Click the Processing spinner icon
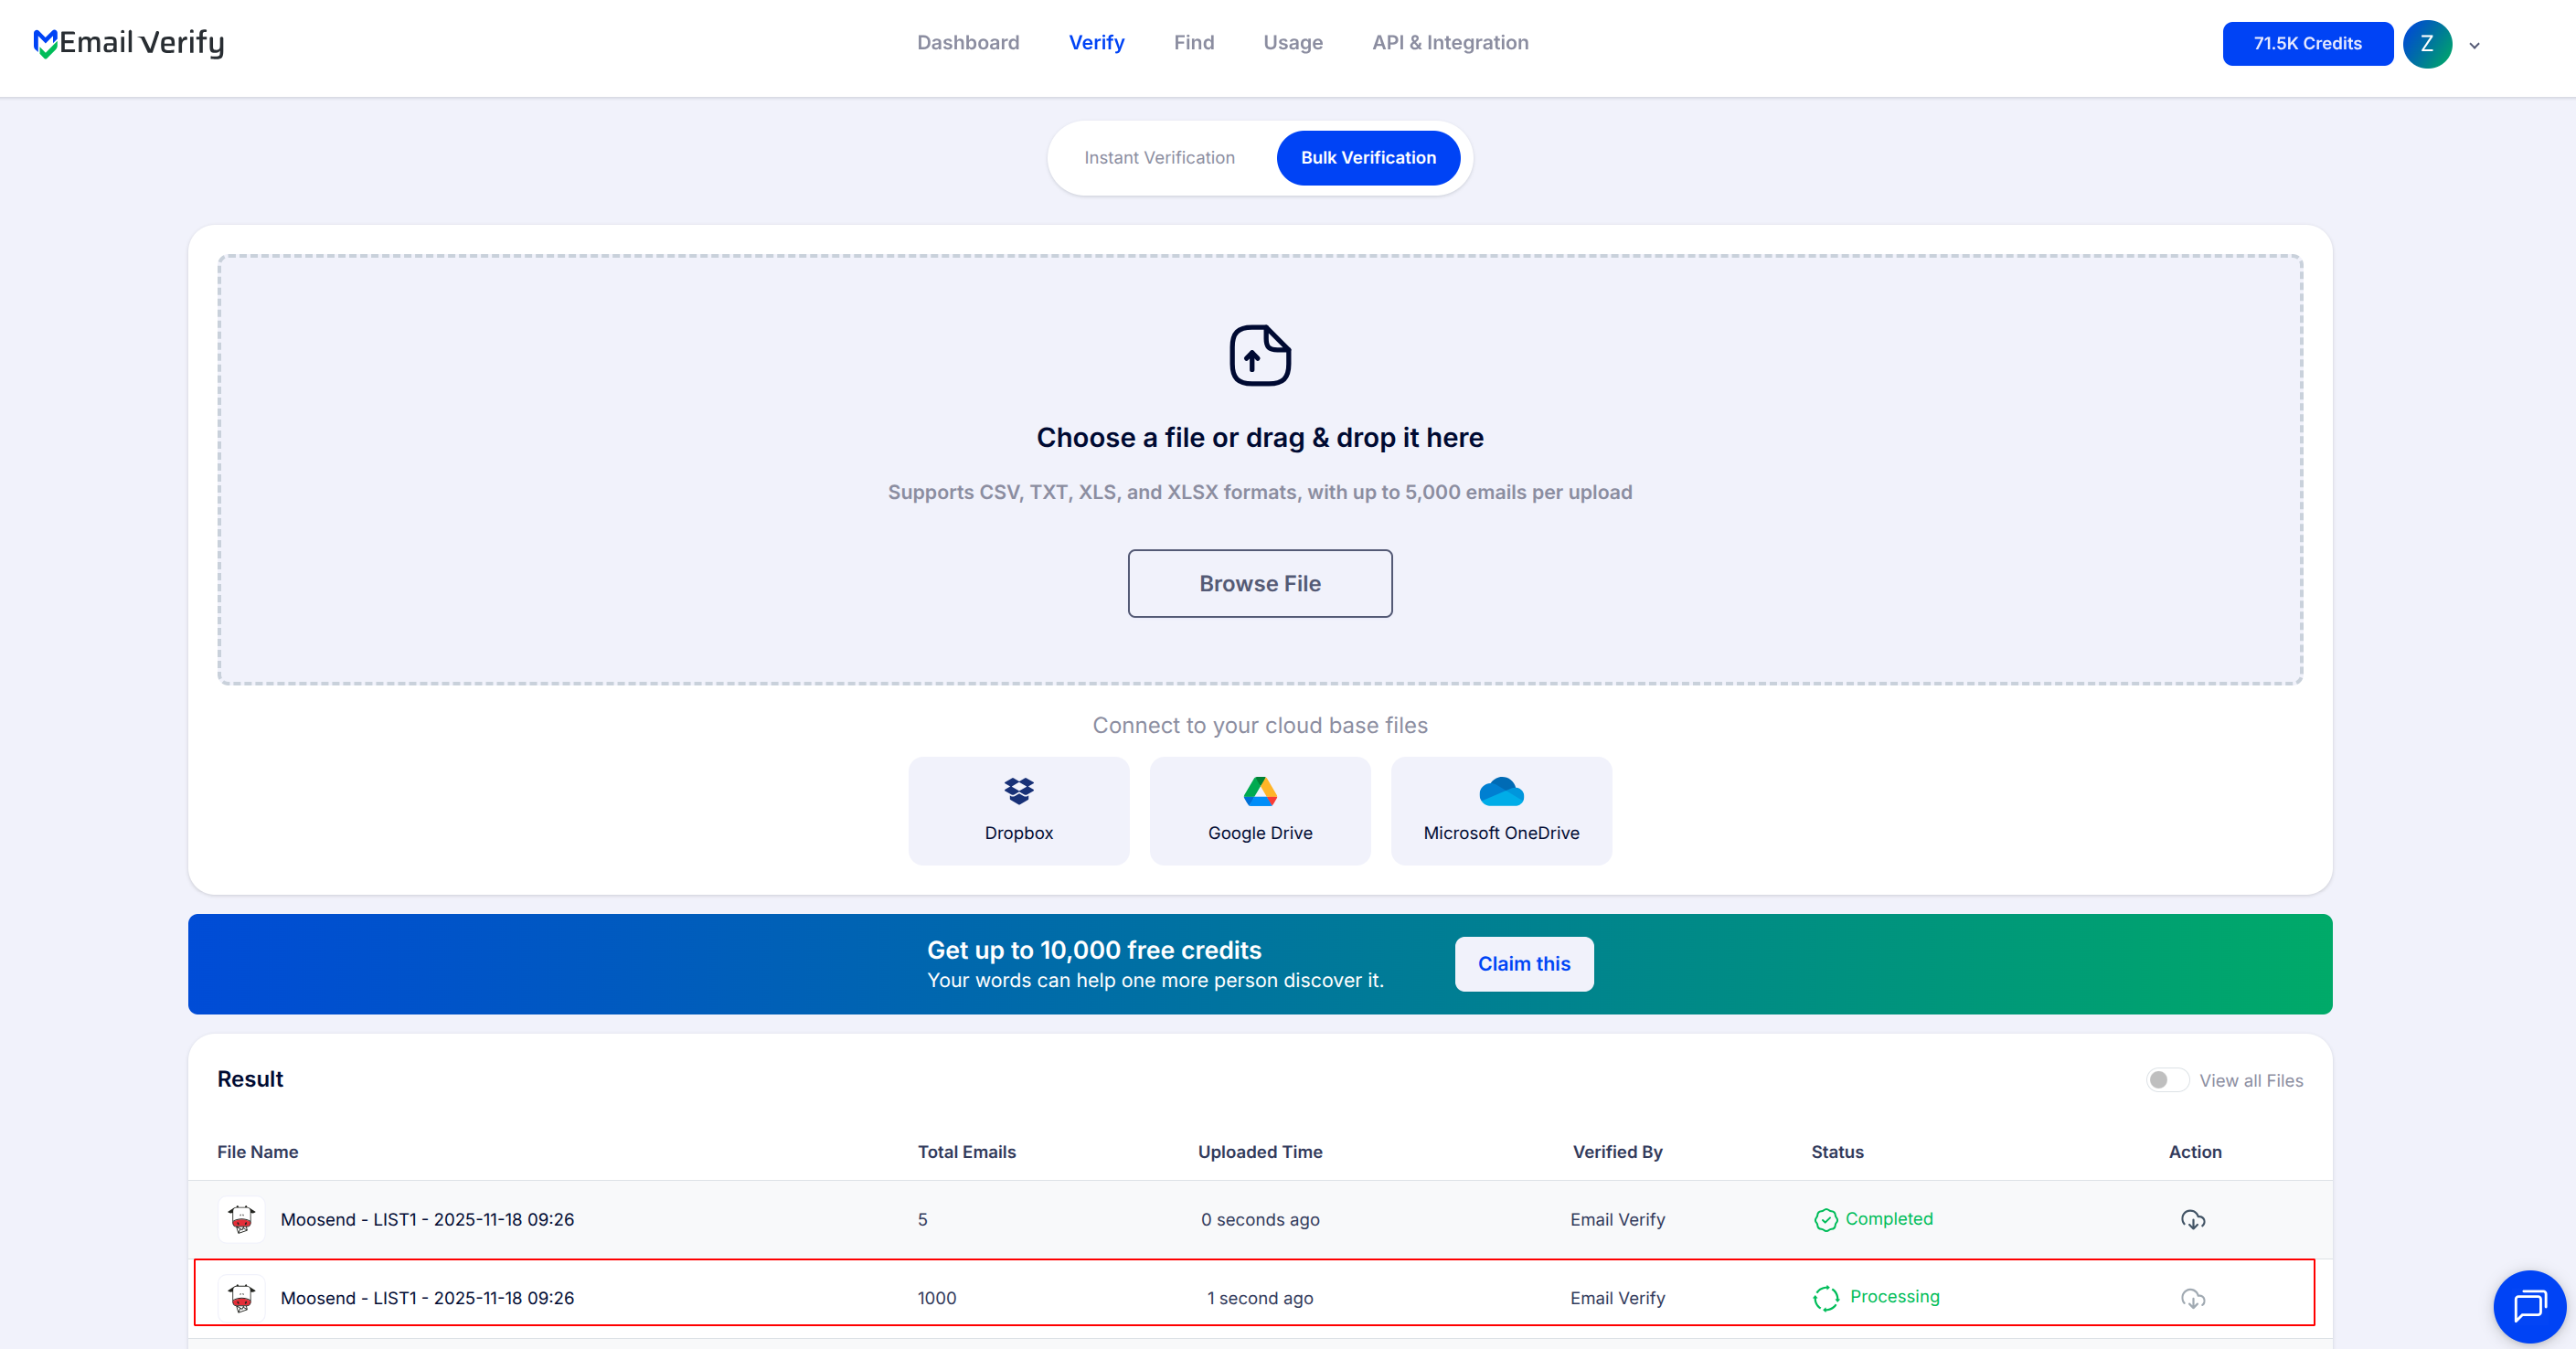Image resolution: width=2576 pixels, height=1349 pixels. click(1826, 1298)
